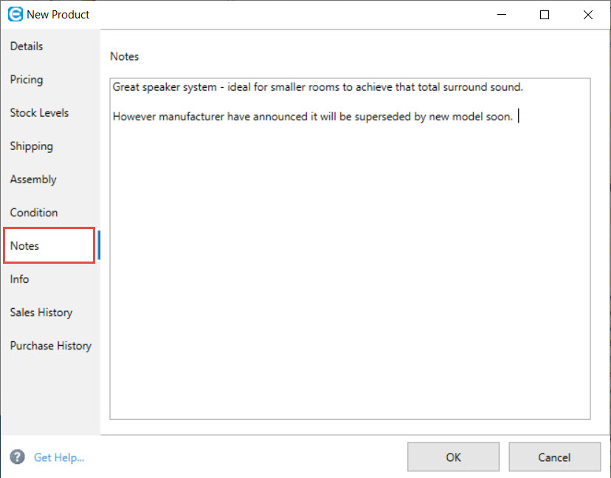Maximize the New Product window
Image resolution: width=611 pixels, height=478 pixels.
pos(545,15)
